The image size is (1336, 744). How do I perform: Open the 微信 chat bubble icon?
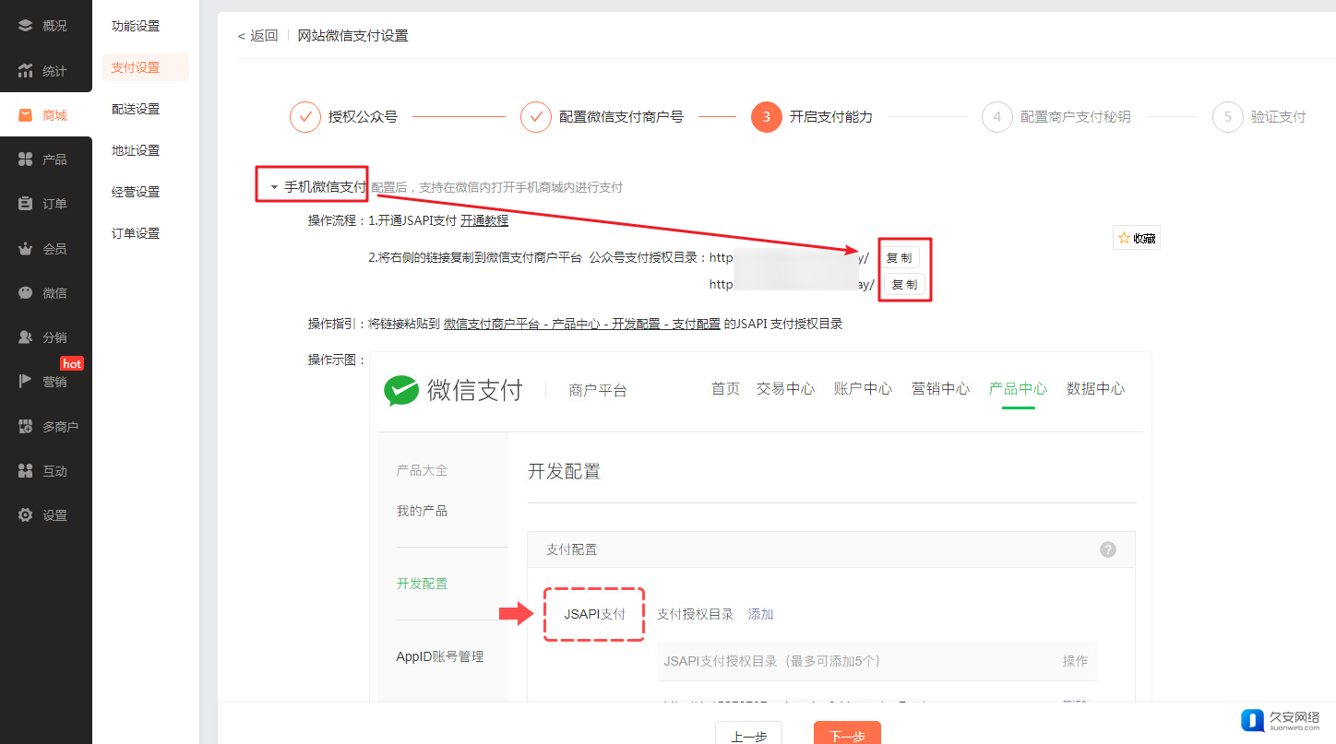(26, 293)
